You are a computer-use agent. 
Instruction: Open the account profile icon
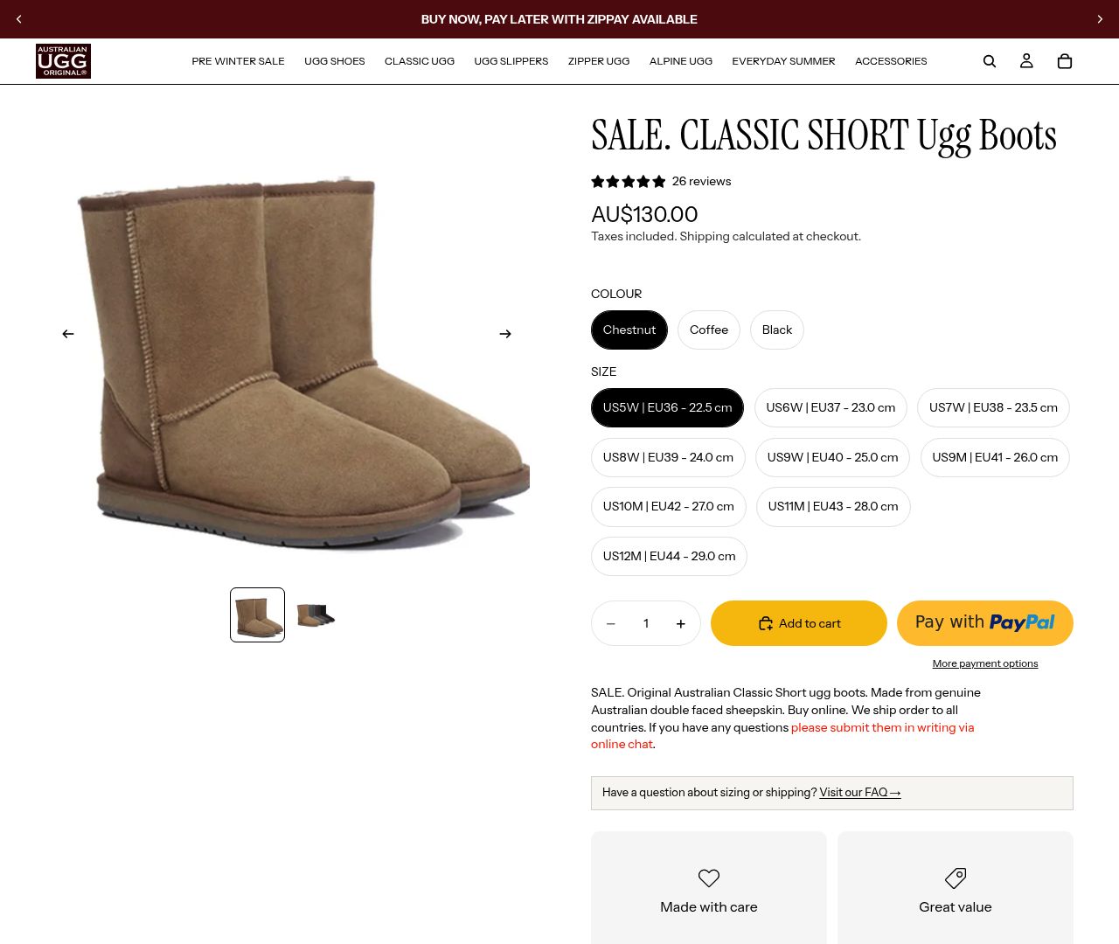pyautogui.click(x=1026, y=61)
